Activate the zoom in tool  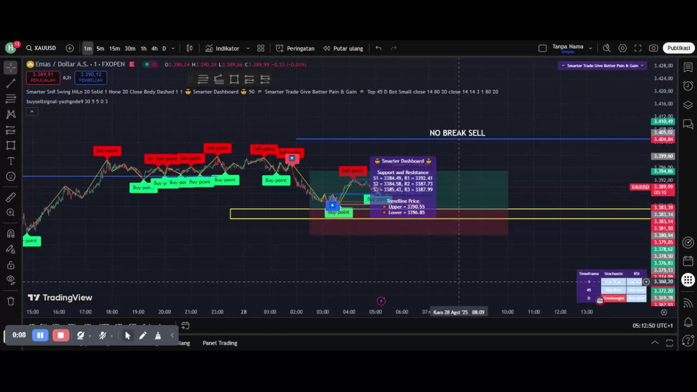click(x=10, y=212)
